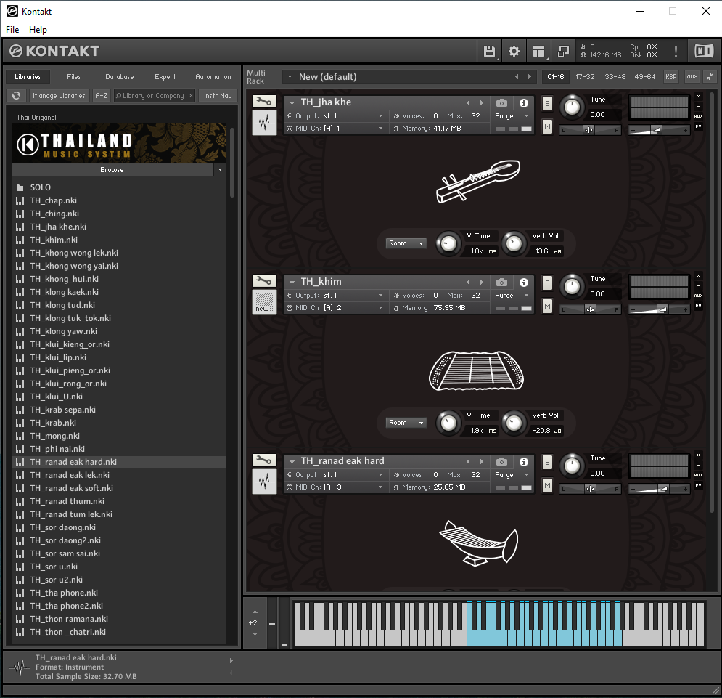Click the minimized view icon in header
The height and width of the screenshot is (698, 722).
point(563,51)
